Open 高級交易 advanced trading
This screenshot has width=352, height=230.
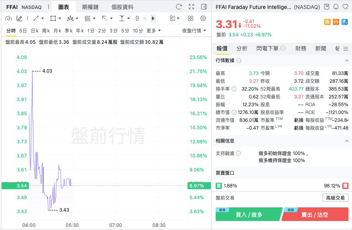click(x=335, y=198)
